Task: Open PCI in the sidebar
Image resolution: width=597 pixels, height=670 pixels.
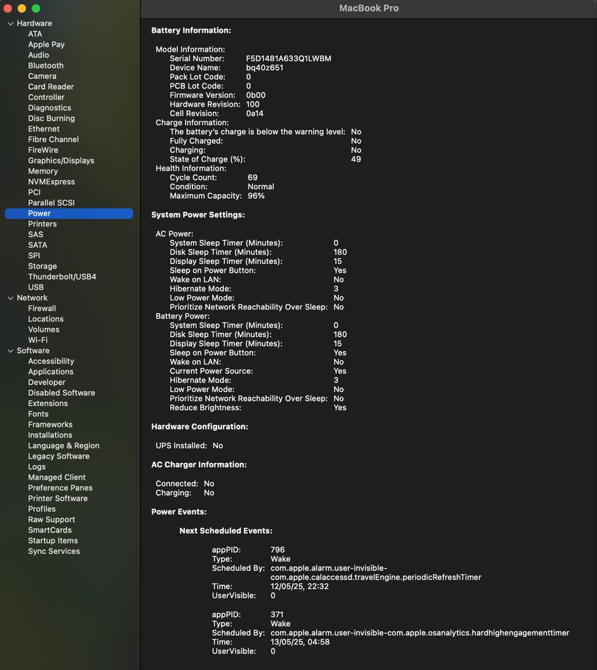Action: pos(34,192)
